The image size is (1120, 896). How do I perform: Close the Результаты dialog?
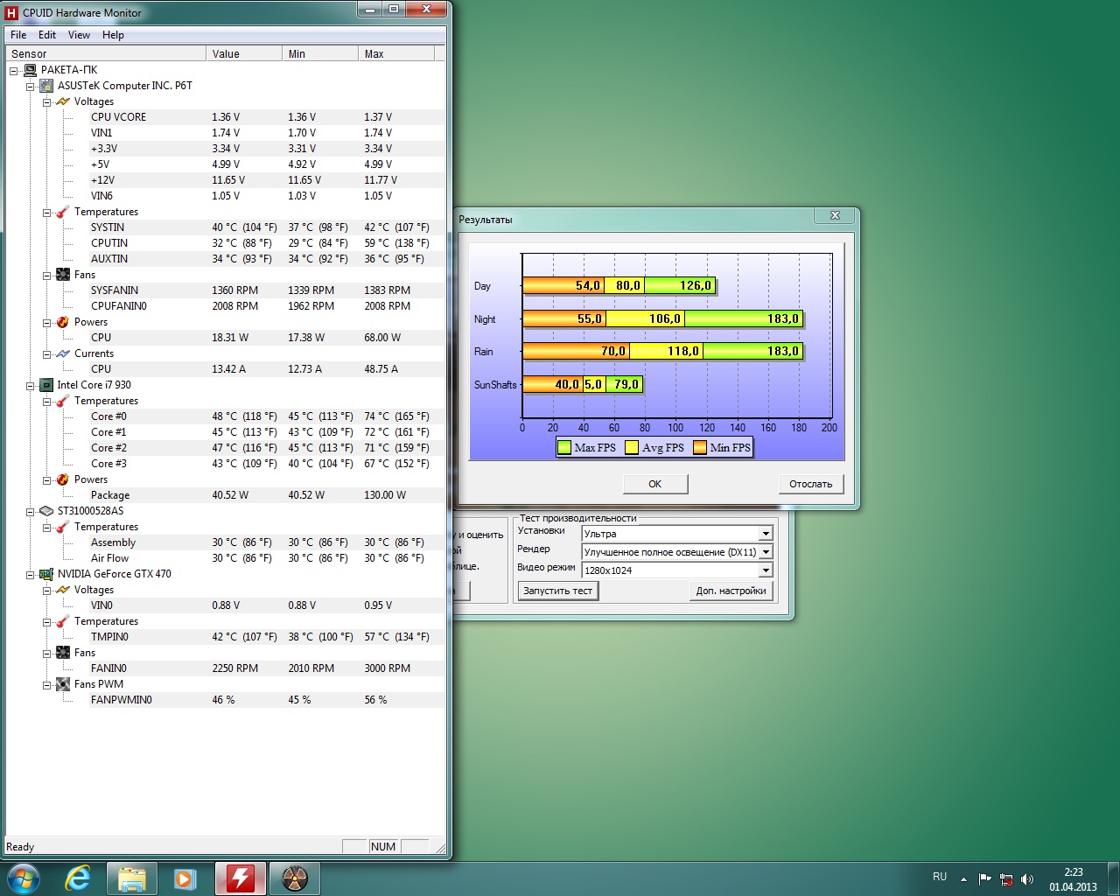click(835, 215)
